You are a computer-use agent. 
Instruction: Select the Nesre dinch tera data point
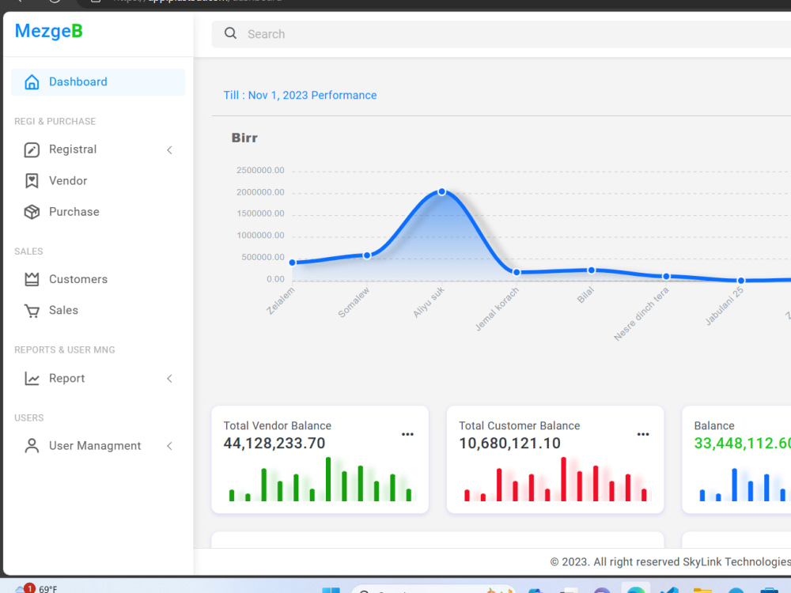(x=666, y=276)
